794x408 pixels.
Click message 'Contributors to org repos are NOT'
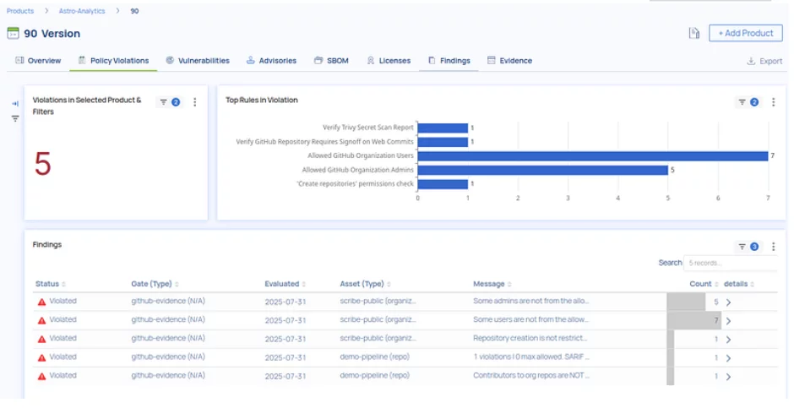(x=531, y=376)
